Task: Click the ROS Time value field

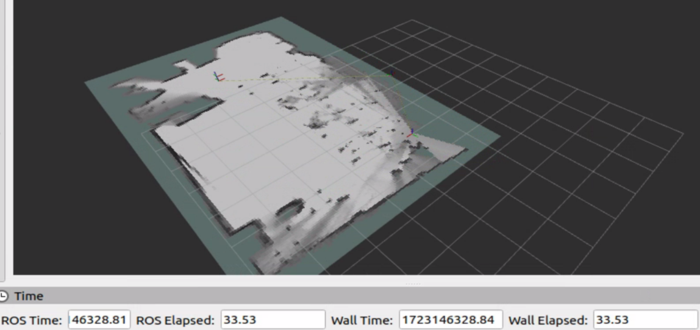Action: tap(99, 319)
